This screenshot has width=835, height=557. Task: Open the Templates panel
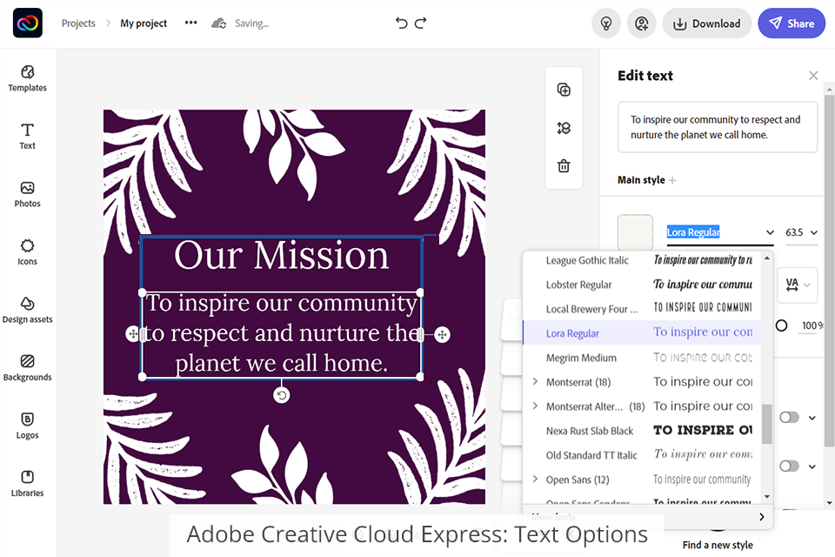pyautogui.click(x=27, y=77)
